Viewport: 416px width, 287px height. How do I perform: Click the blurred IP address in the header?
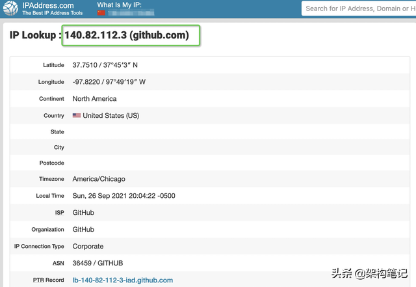click(x=131, y=13)
